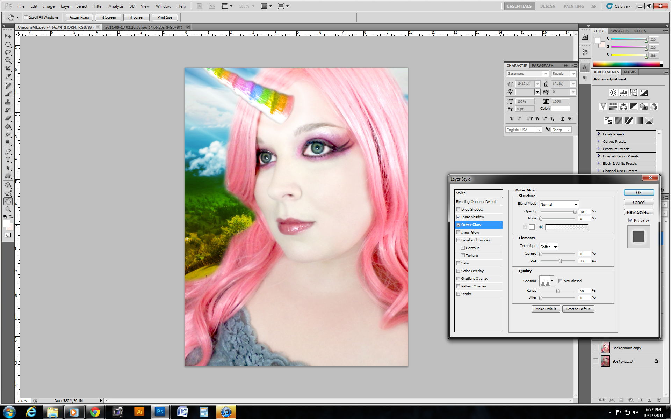Image resolution: width=671 pixels, height=419 pixels.
Task: Check the Anti-aliased option
Action: 561,281
